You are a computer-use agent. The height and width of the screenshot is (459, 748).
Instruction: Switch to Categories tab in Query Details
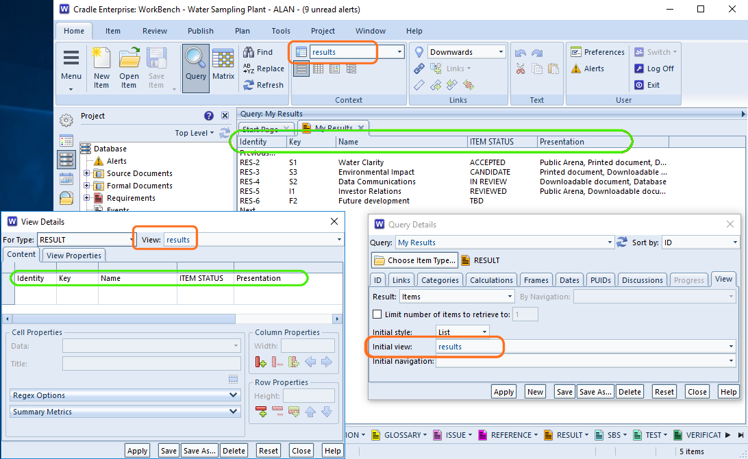(439, 280)
